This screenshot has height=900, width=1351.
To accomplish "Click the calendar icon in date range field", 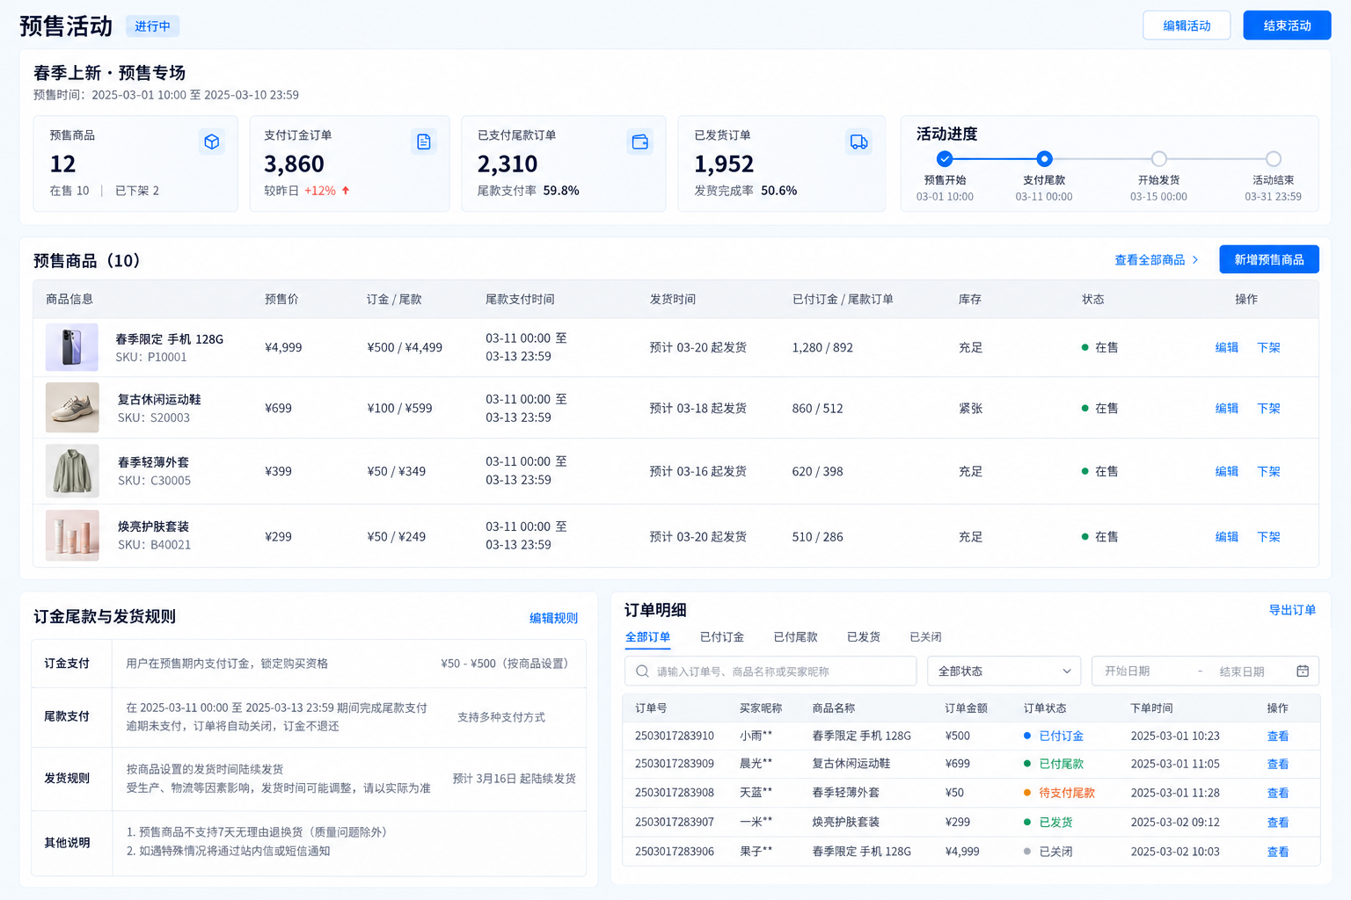I will pos(1303,671).
